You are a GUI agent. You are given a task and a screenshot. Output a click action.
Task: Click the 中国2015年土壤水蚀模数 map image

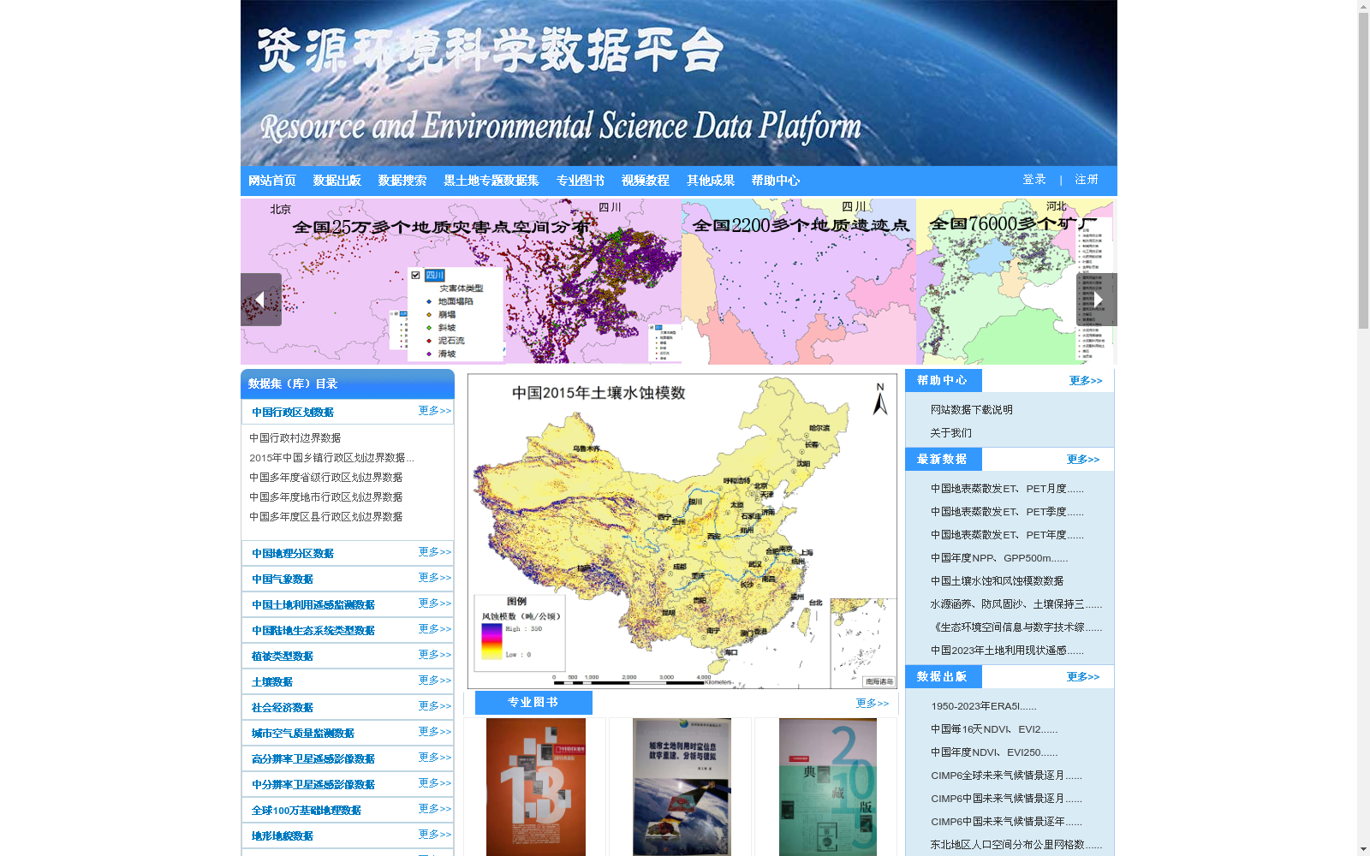pyautogui.click(x=682, y=531)
